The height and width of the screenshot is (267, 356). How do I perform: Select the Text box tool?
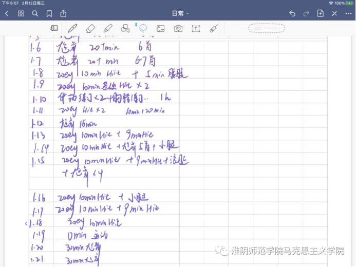196,29
